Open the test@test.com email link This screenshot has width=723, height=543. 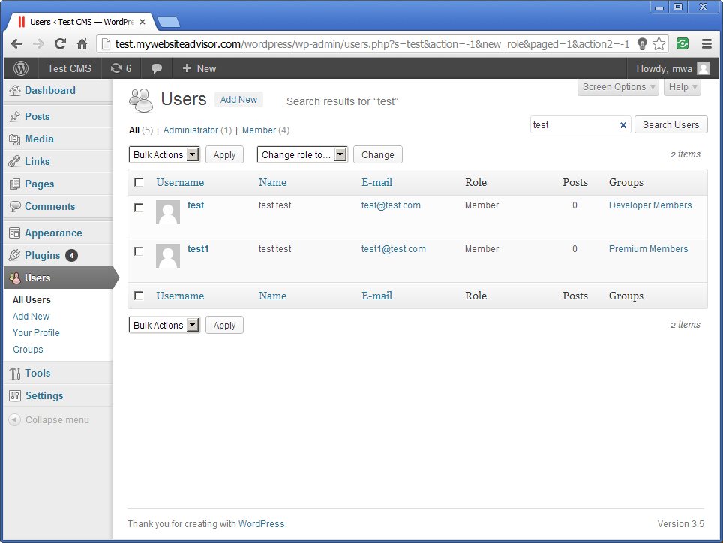click(x=391, y=205)
